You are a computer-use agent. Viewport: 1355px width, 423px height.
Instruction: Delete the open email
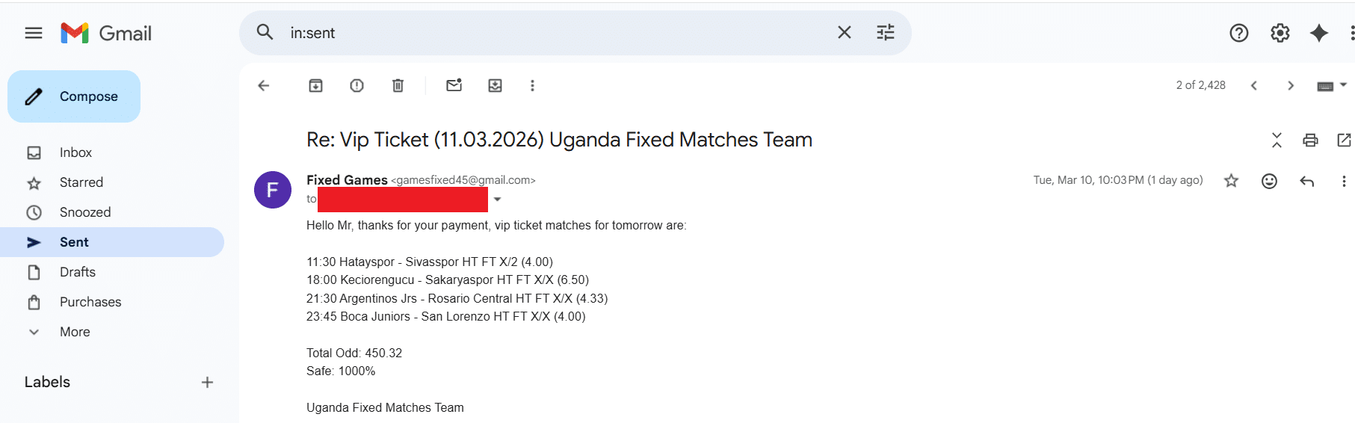click(x=398, y=86)
